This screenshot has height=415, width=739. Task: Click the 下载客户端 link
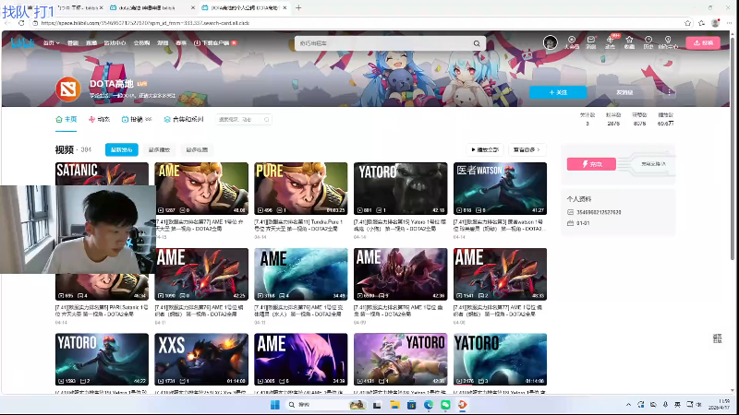(215, 42)
